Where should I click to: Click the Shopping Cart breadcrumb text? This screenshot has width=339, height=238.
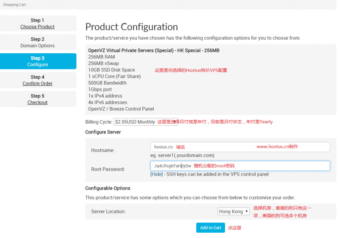[15, 5]
